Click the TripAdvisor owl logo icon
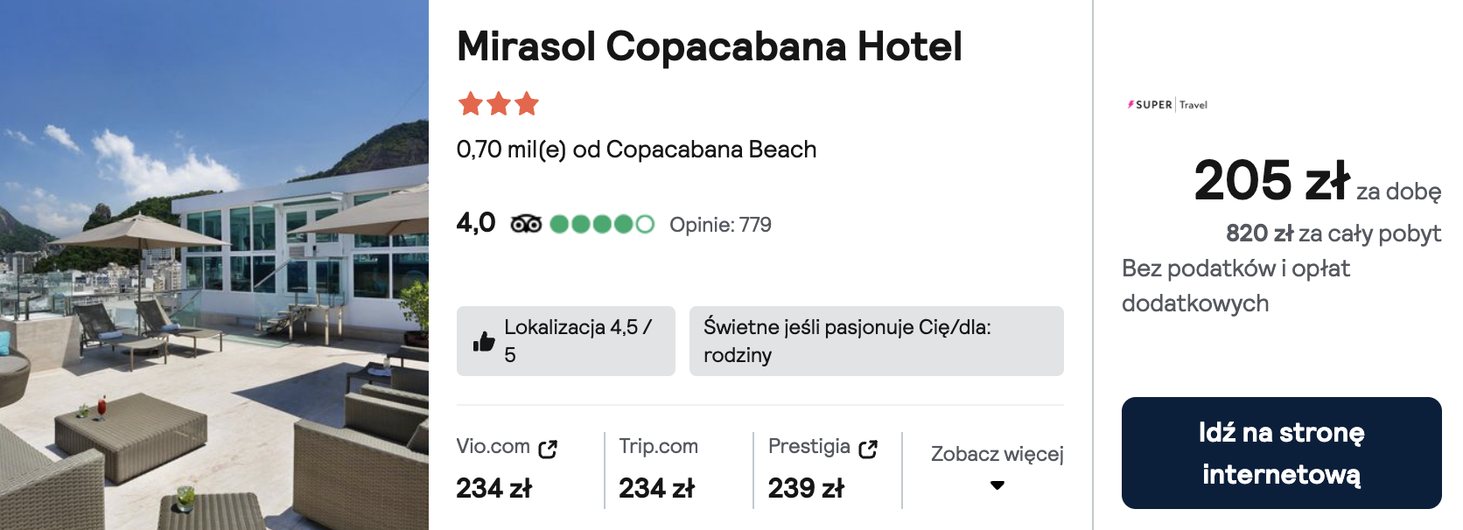This screenshot has width=1463, height=530. (x=526, y=225)
